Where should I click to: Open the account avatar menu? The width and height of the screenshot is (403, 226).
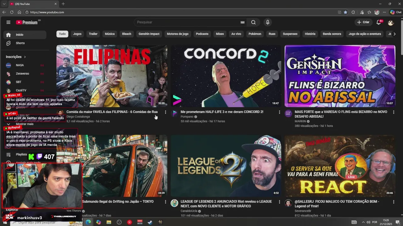(x=391, y=22)
